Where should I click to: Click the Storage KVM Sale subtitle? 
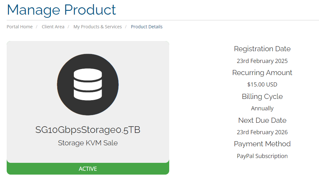pyautogui.click(x=88, y=143)
